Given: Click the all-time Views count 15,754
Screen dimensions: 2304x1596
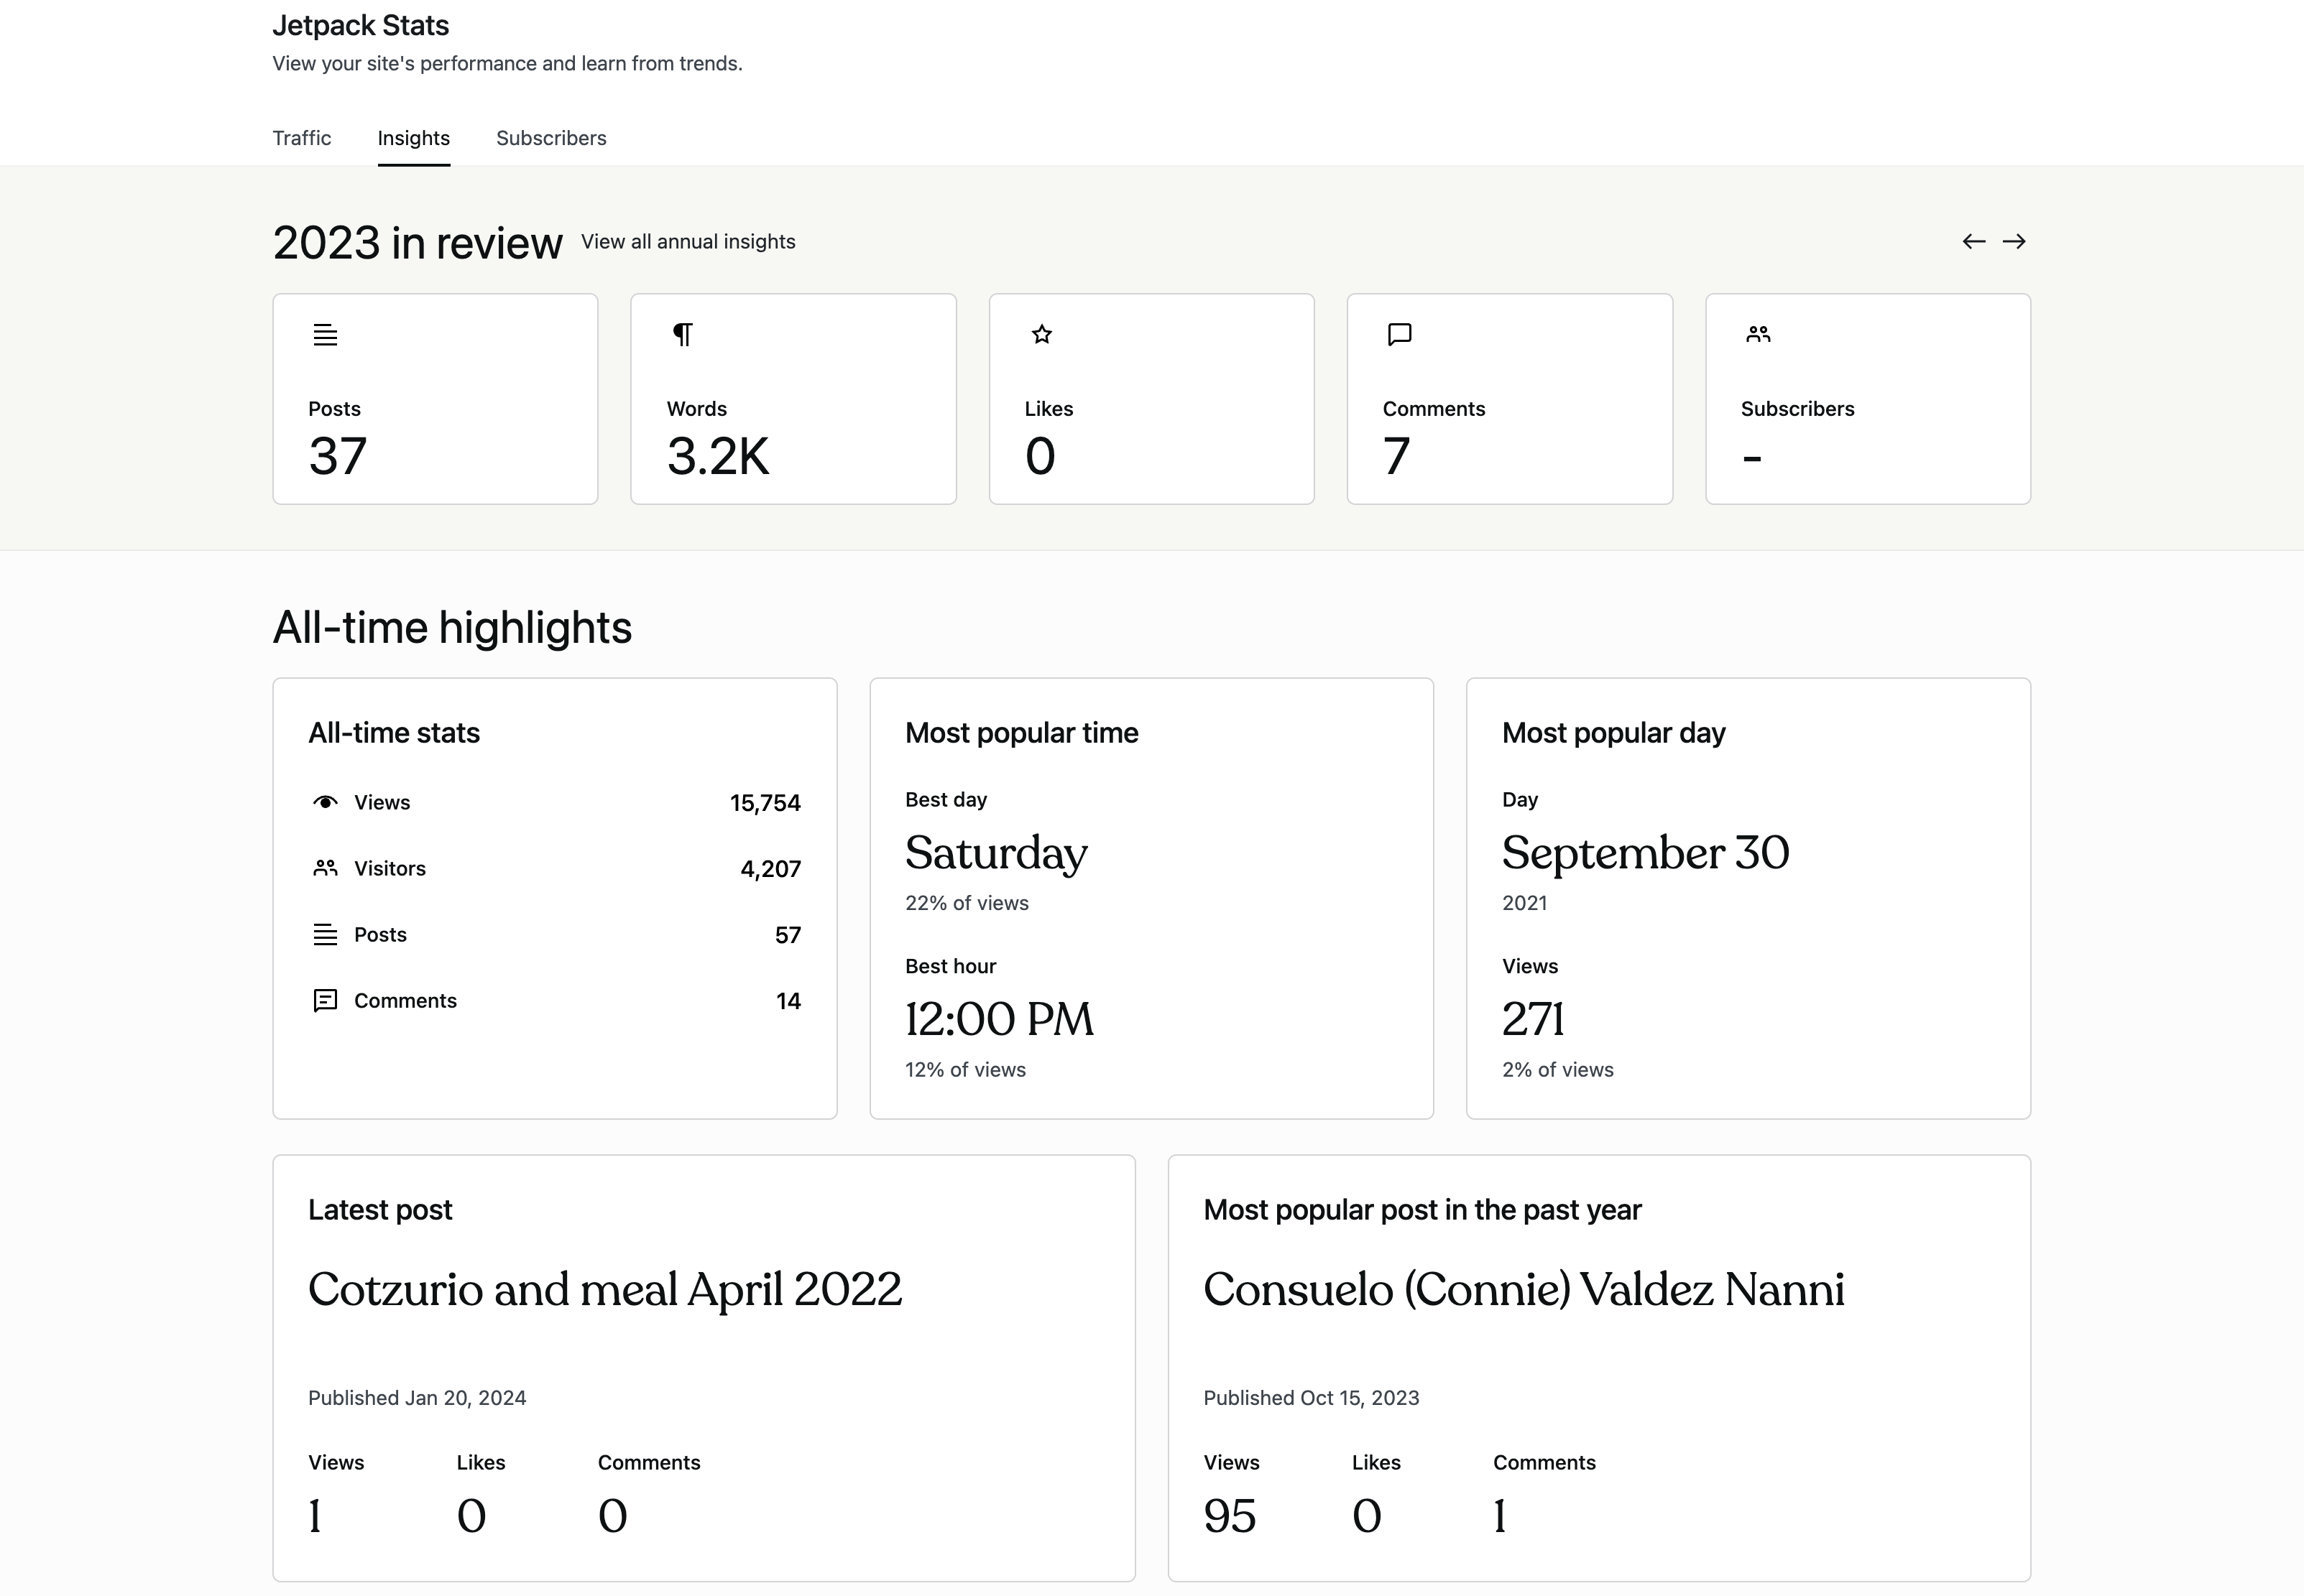Looking at the screenshot, I should pyautogui.click(x=765, y=803).
